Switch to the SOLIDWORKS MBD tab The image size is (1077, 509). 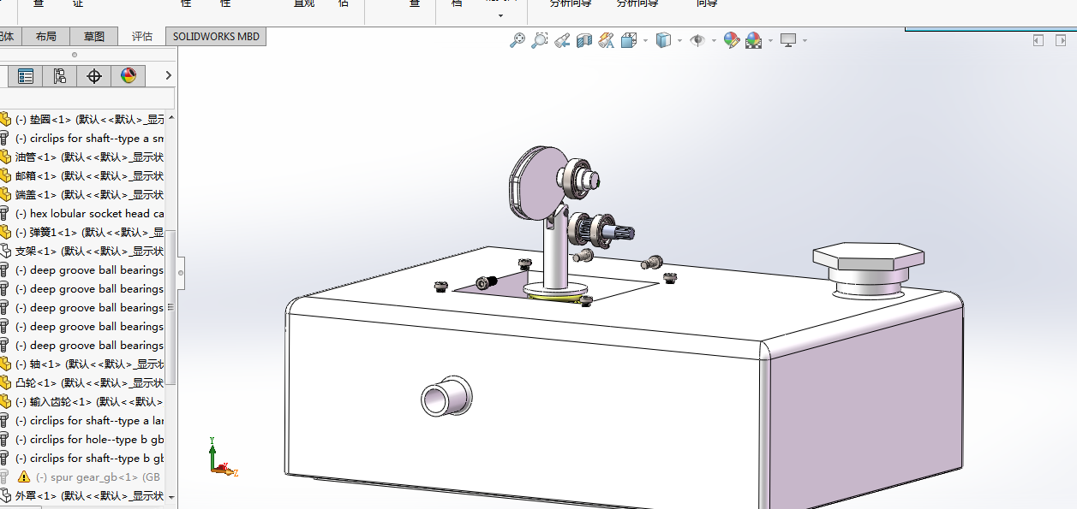216,36
